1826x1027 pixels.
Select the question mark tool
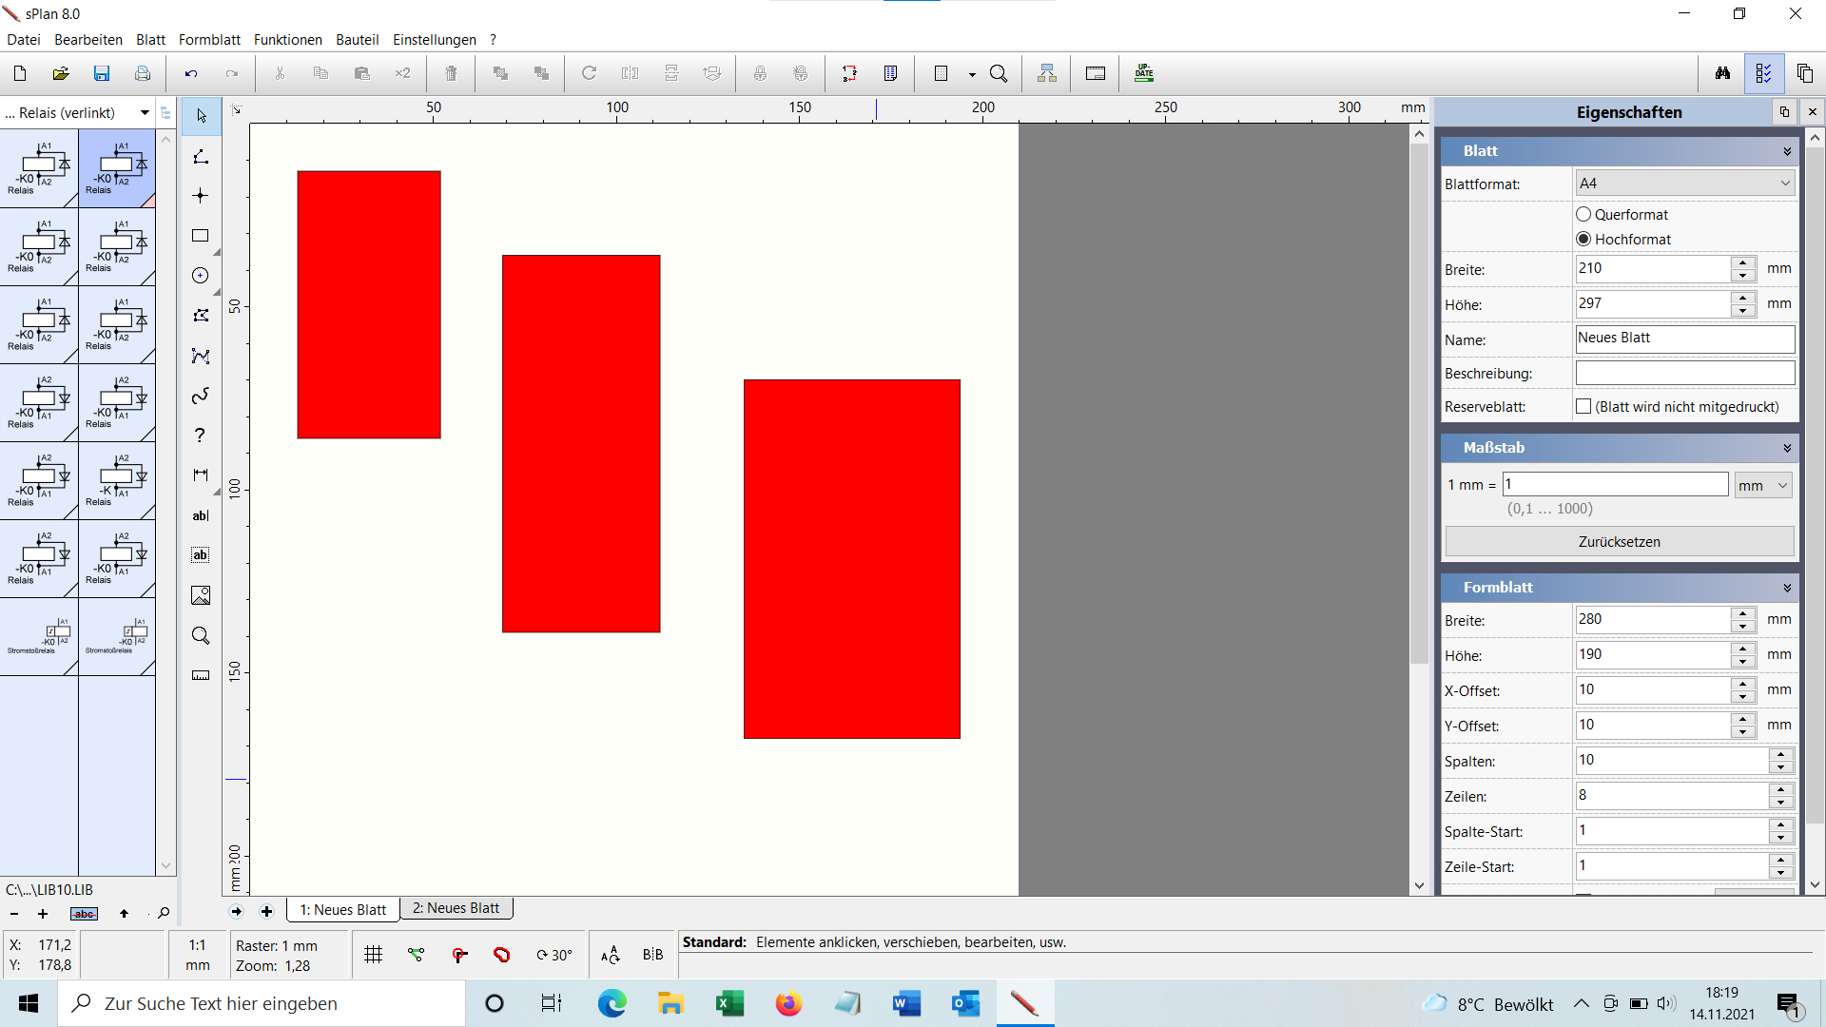tap(201, 436)
